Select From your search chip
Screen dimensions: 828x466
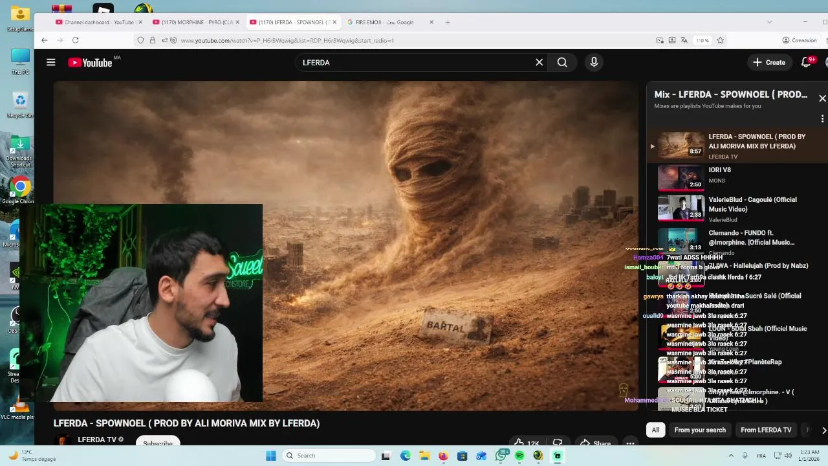tap(700, 430)
